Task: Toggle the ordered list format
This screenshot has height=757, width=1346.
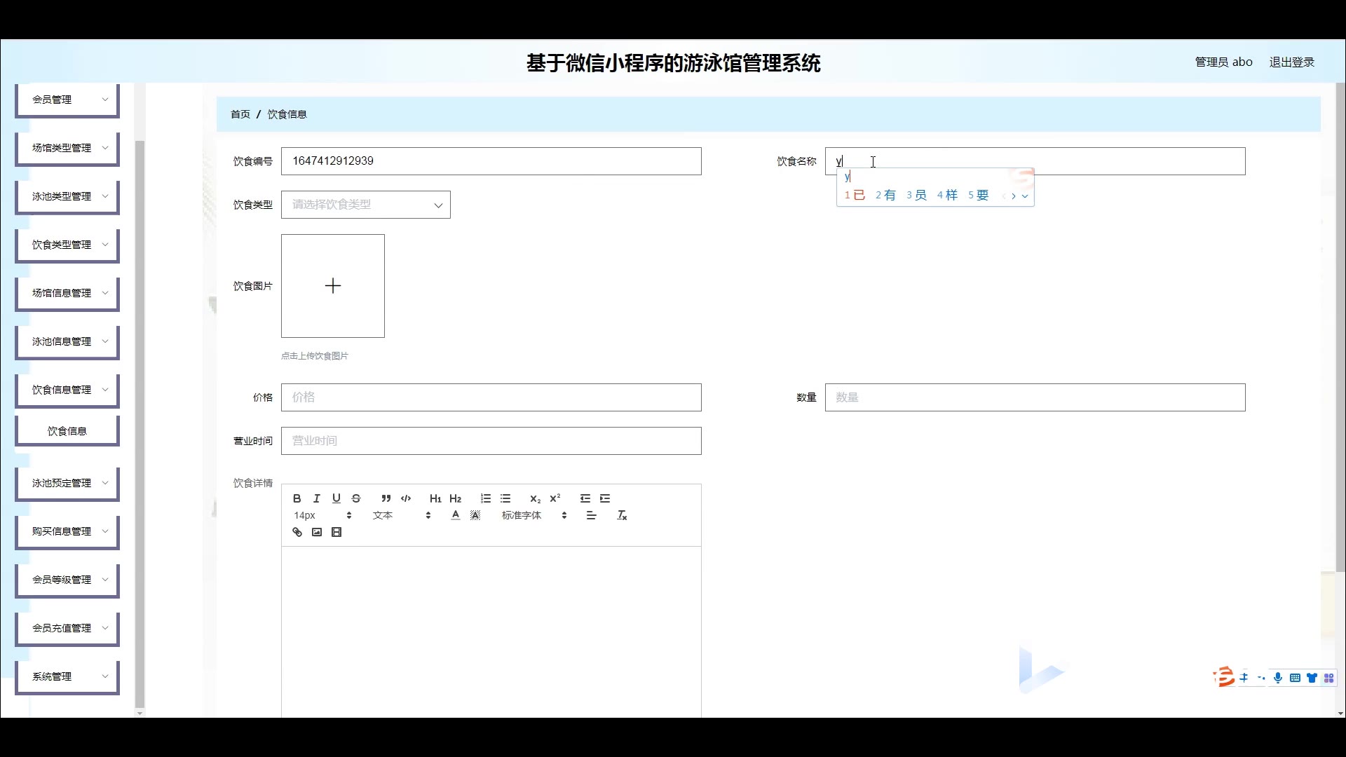Action: point(485,498)
